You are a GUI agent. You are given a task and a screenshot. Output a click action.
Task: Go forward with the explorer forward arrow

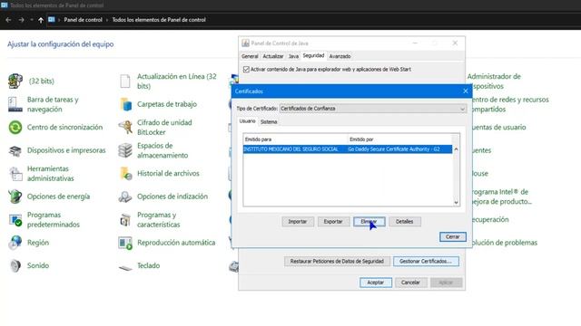pyautogui.click(x=22, y=20)
